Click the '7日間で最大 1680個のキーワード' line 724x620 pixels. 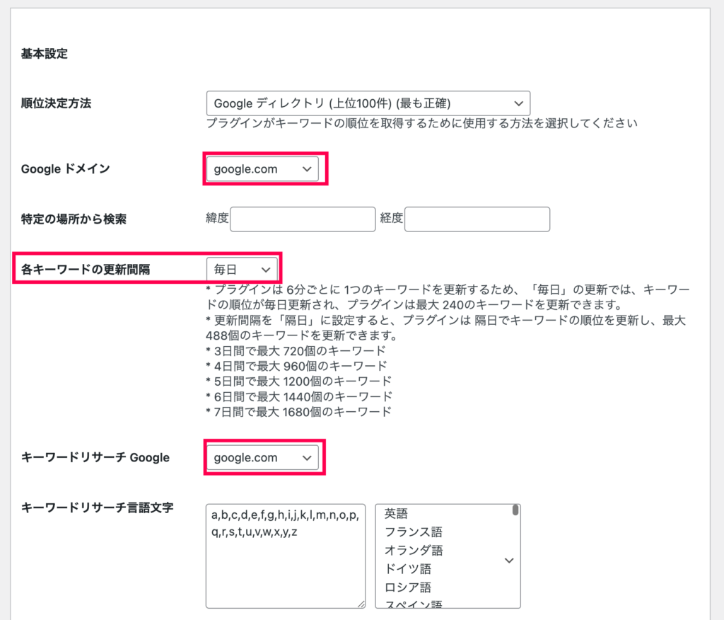click(x=298, y=411)
